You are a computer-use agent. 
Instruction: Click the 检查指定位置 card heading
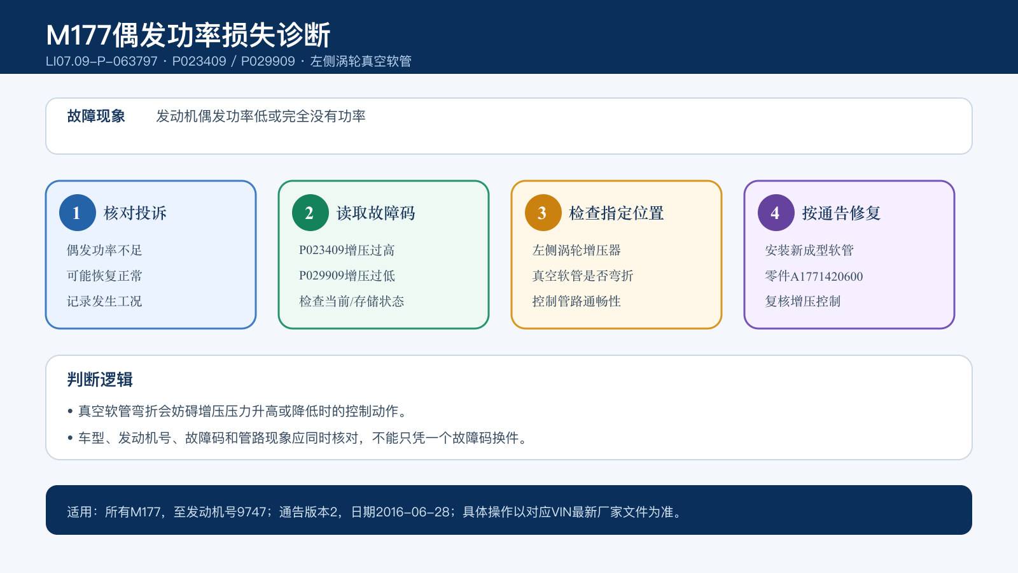617,213
